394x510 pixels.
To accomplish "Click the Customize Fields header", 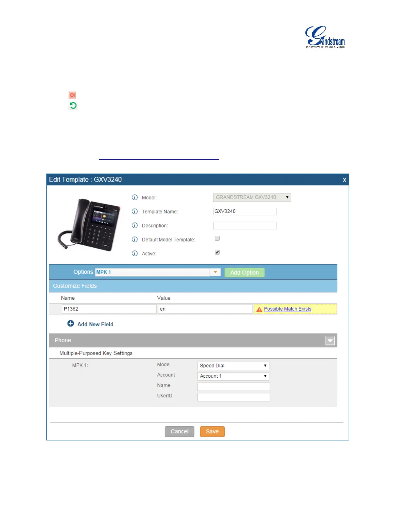I will (x=193, y=286).
